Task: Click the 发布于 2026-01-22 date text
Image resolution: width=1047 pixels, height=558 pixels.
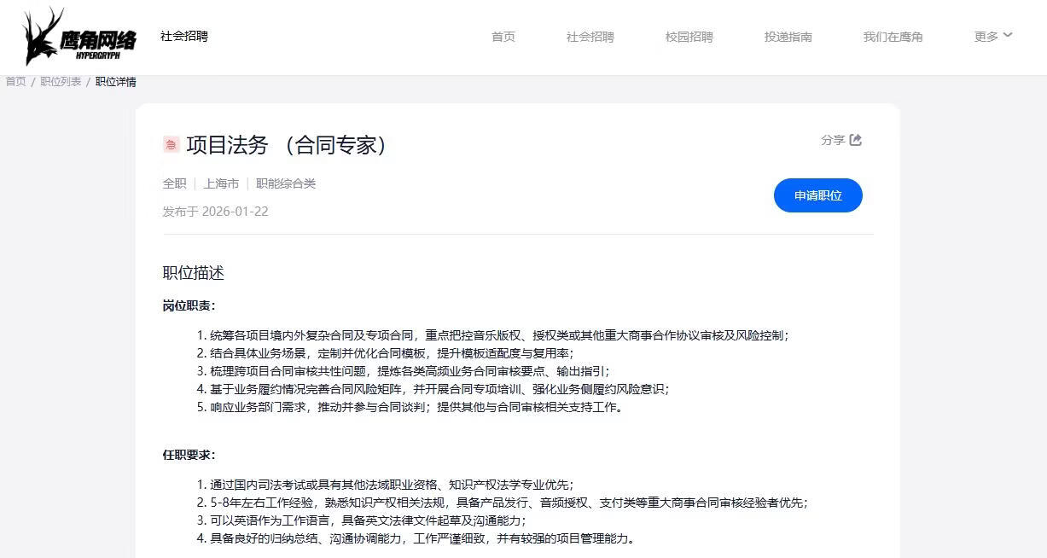Action: pyautogui.click(x=215, y=212)
